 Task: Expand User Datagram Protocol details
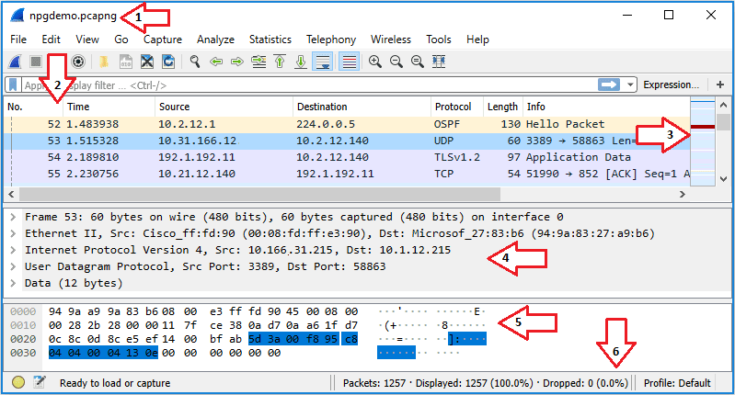[x=13, y=266]
